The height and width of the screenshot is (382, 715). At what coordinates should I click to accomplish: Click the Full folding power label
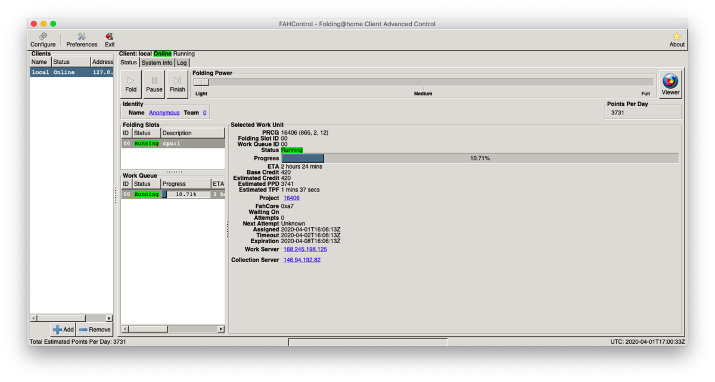coord(645,94)
